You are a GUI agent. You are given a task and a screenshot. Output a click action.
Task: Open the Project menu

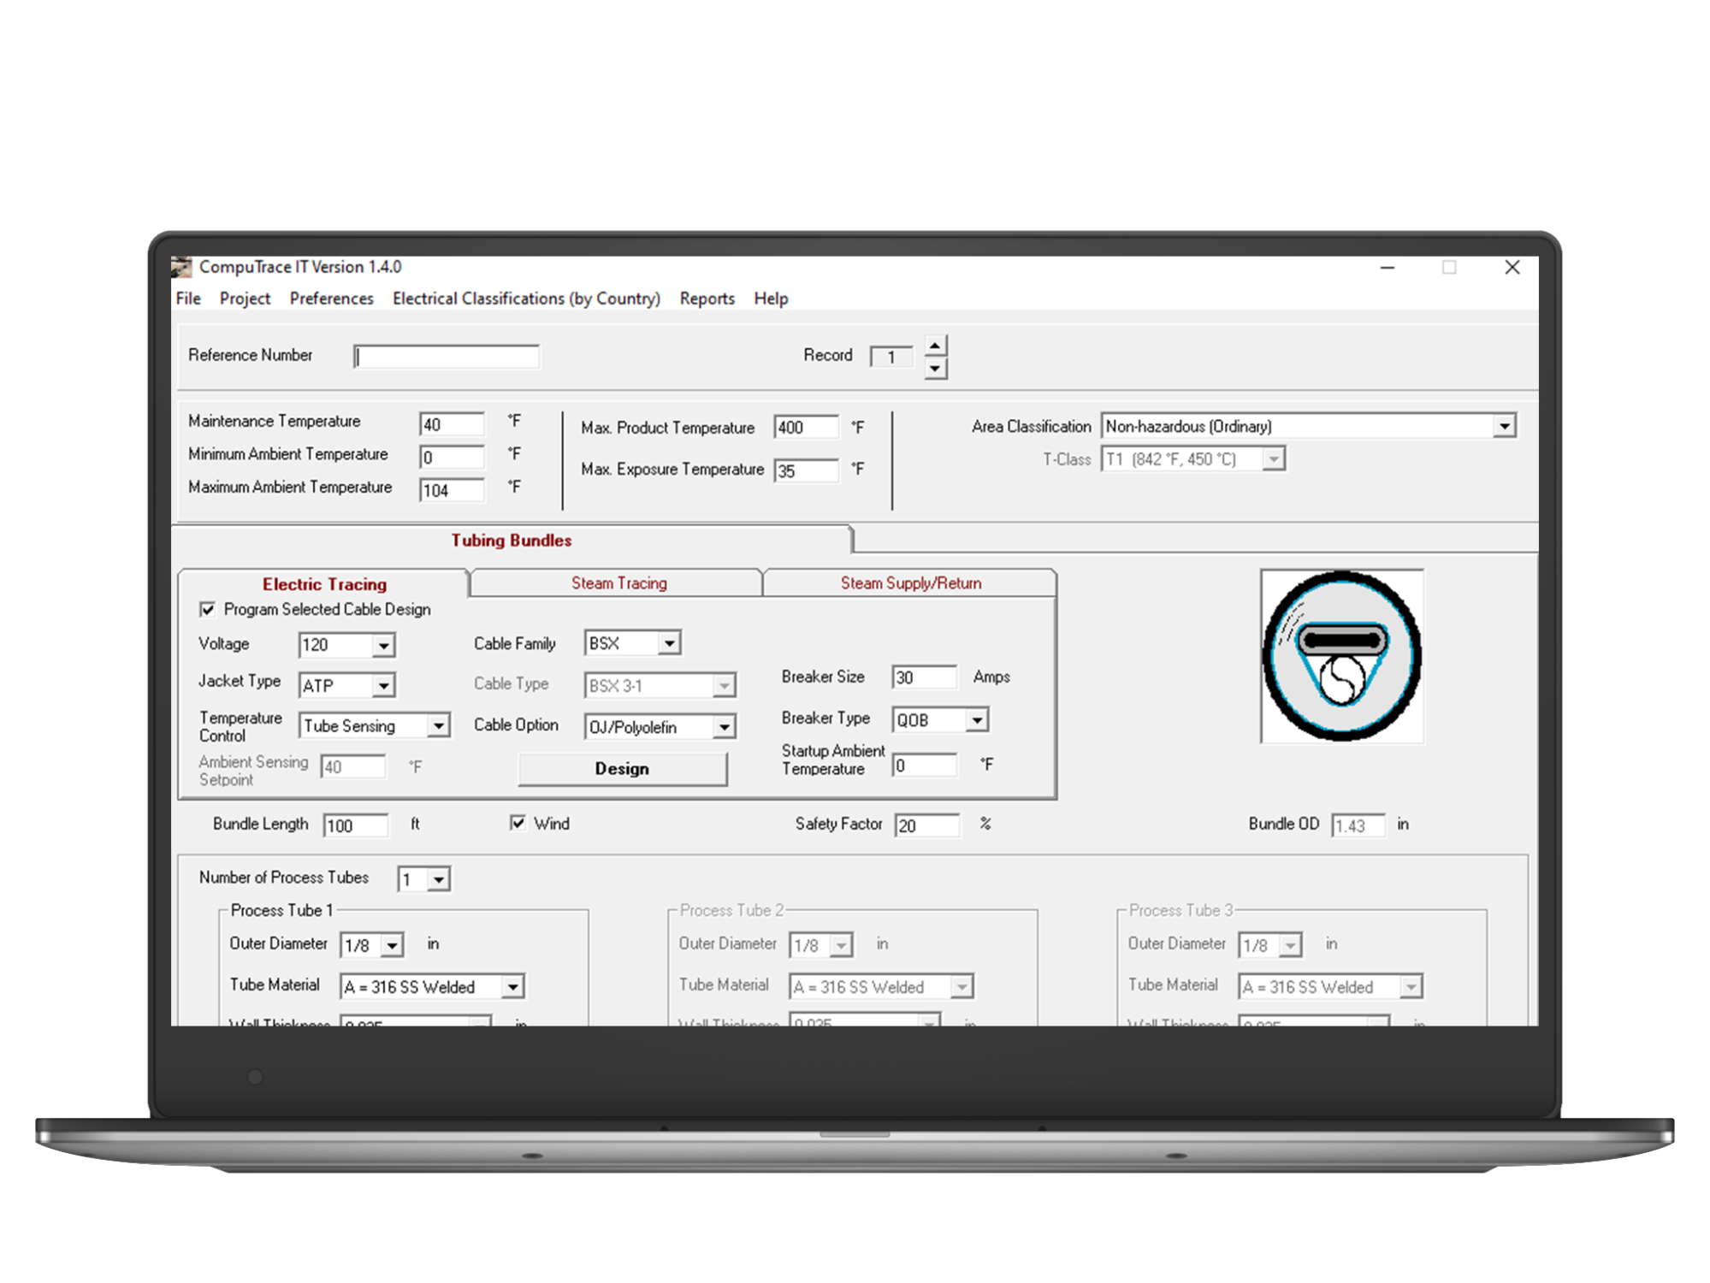245,299
